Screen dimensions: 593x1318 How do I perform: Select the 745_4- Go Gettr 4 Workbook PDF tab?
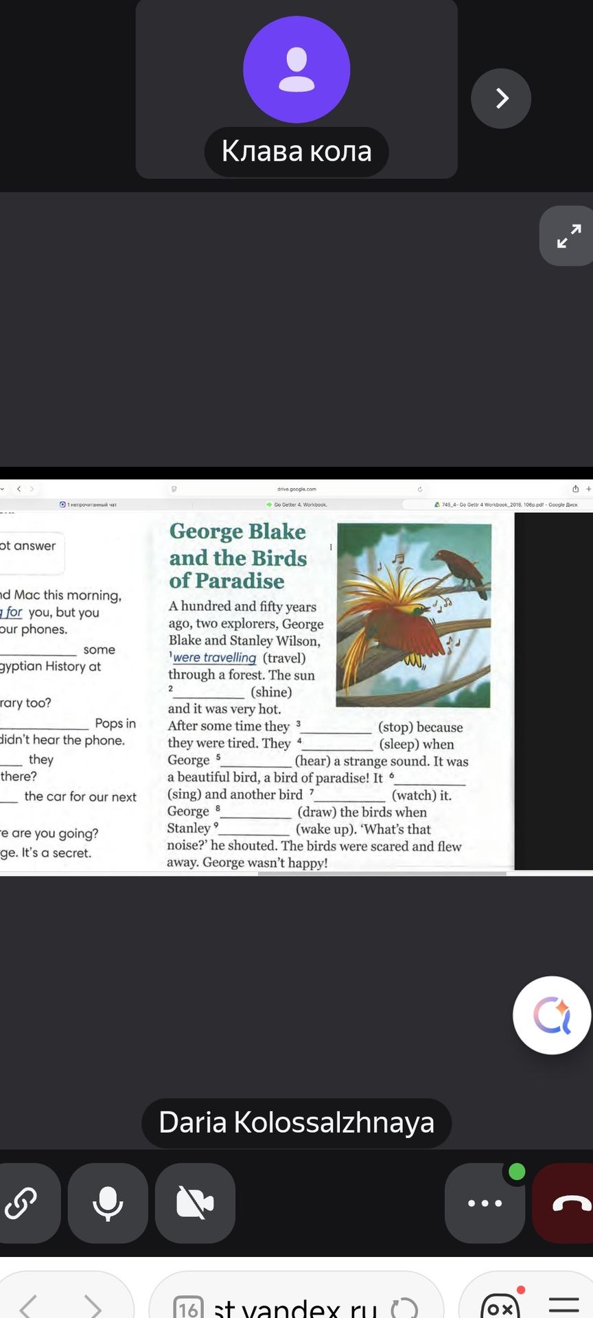pos(506,505)
